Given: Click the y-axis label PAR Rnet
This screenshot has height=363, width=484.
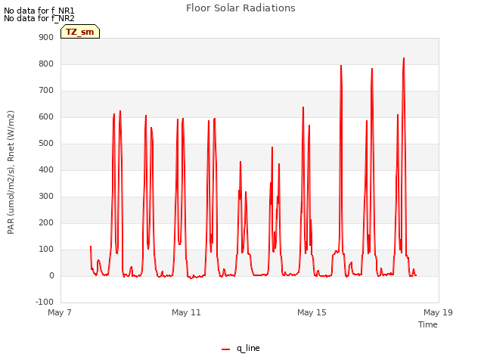Looking at the screenshot, I should tap(11, 172).
